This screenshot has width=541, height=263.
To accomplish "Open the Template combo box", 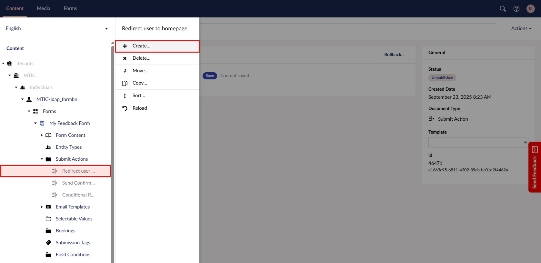I will pos(478,142).
